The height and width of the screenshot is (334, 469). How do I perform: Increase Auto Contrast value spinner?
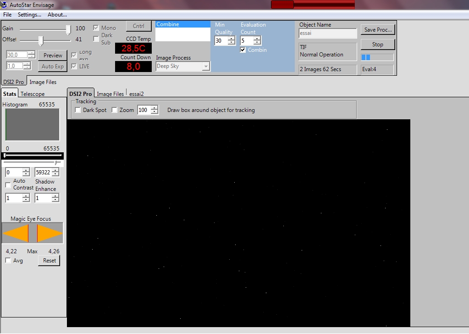pyautogui.click(x=26, y=196)
